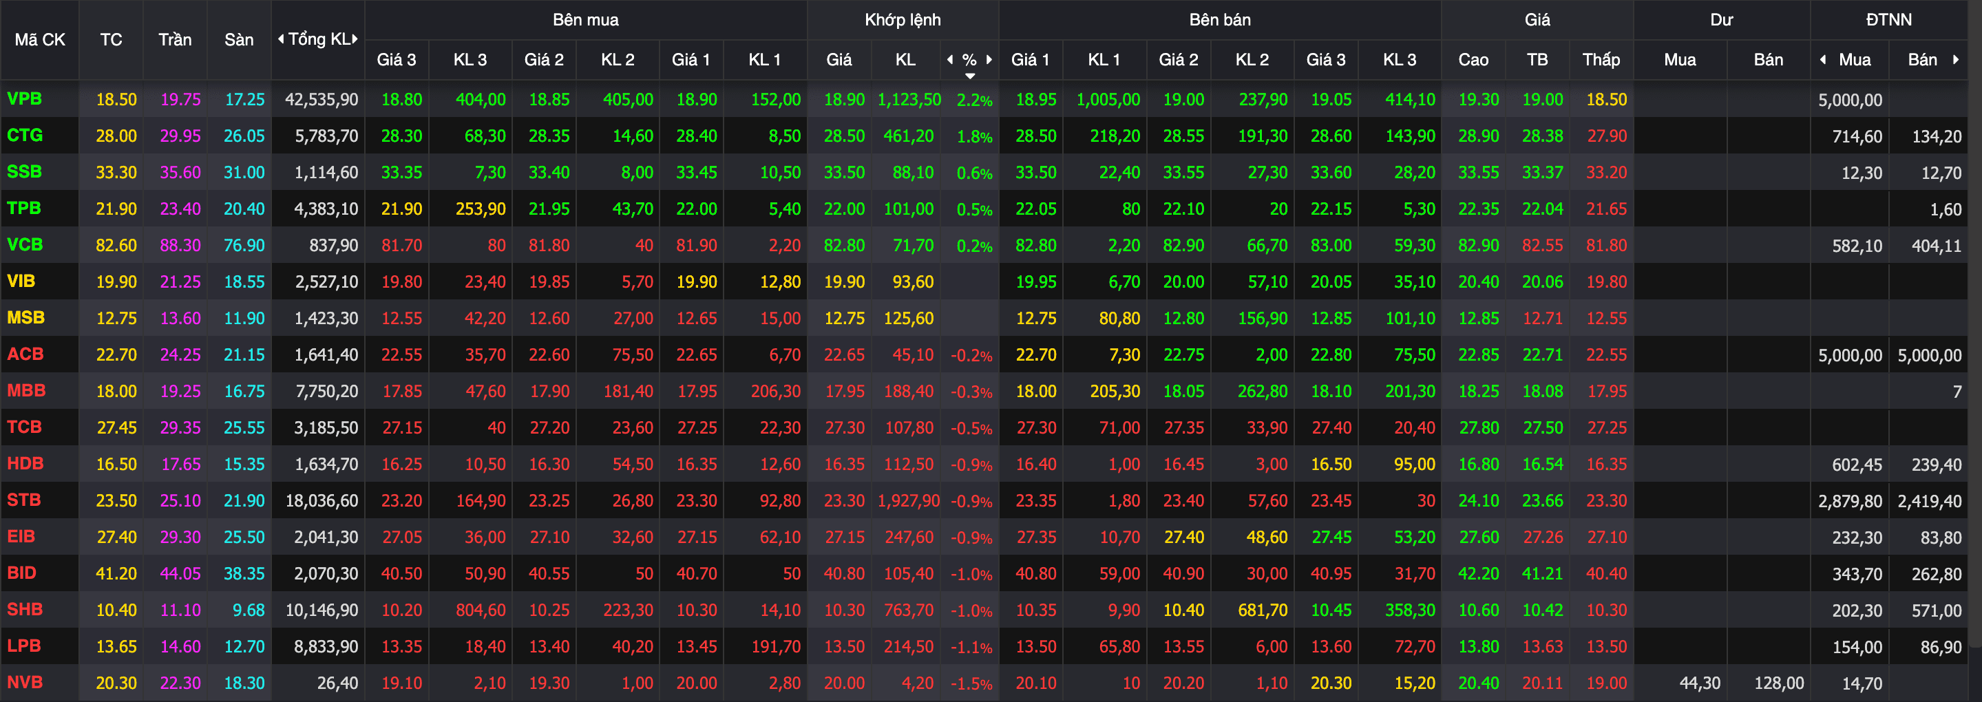Click the left arrow beside ĐTNN Mua header

[x=1823, y=59]
